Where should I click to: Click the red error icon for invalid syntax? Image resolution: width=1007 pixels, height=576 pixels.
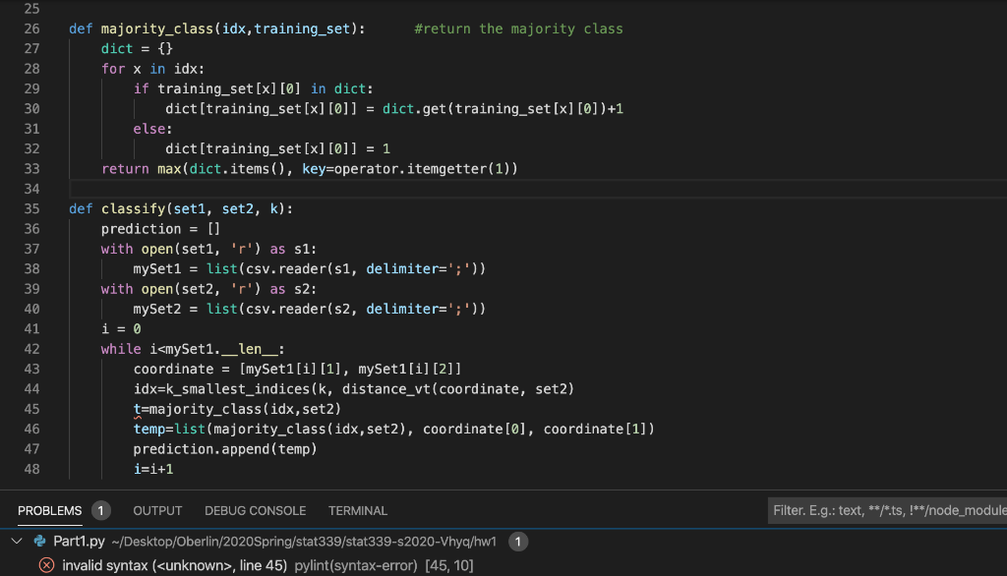[x=46, y=564]
